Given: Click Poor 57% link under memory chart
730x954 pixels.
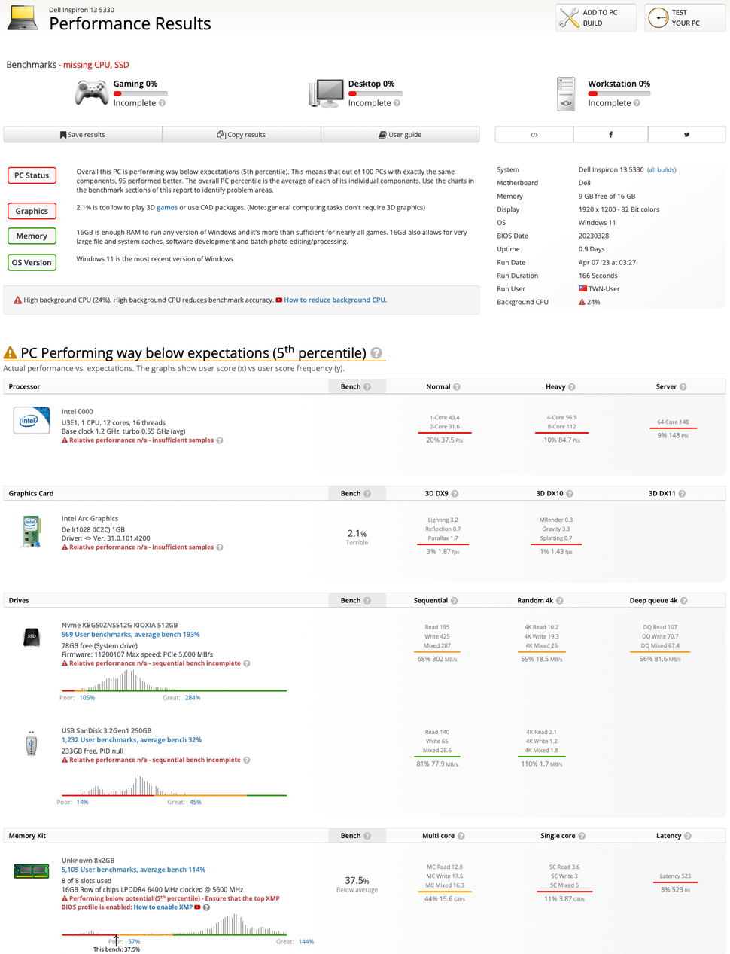Looking at the screenshot, I should pos(134,942).
